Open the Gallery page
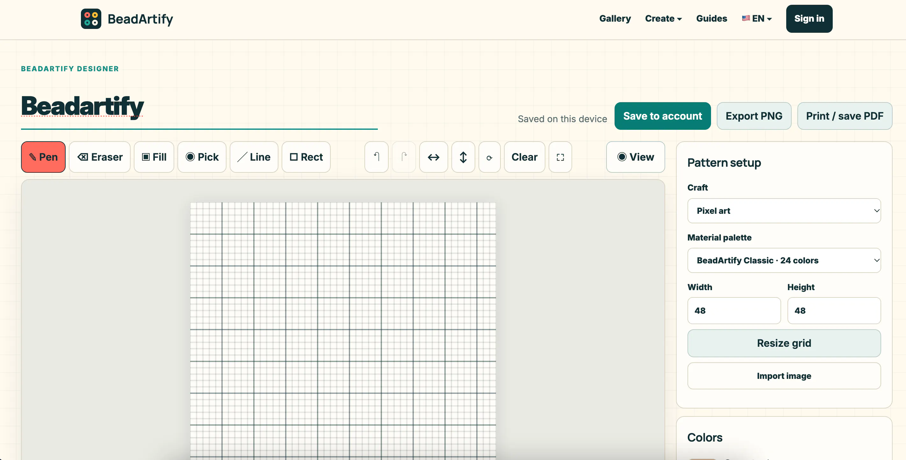This screenshot has width=906, height=460. click(615, 19)
